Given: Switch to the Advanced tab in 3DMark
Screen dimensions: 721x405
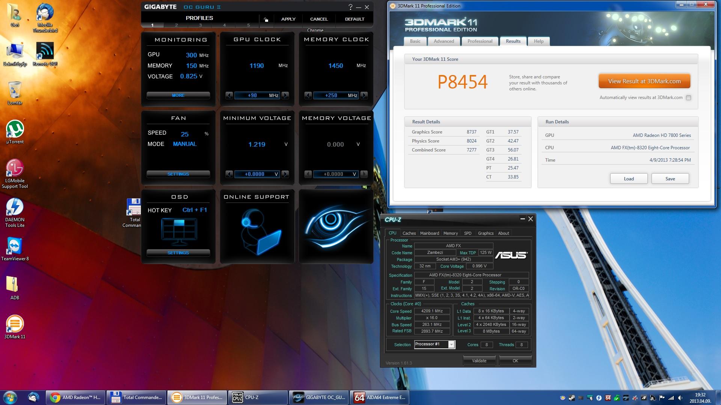Looking at the screenshot, I should 444,41.
